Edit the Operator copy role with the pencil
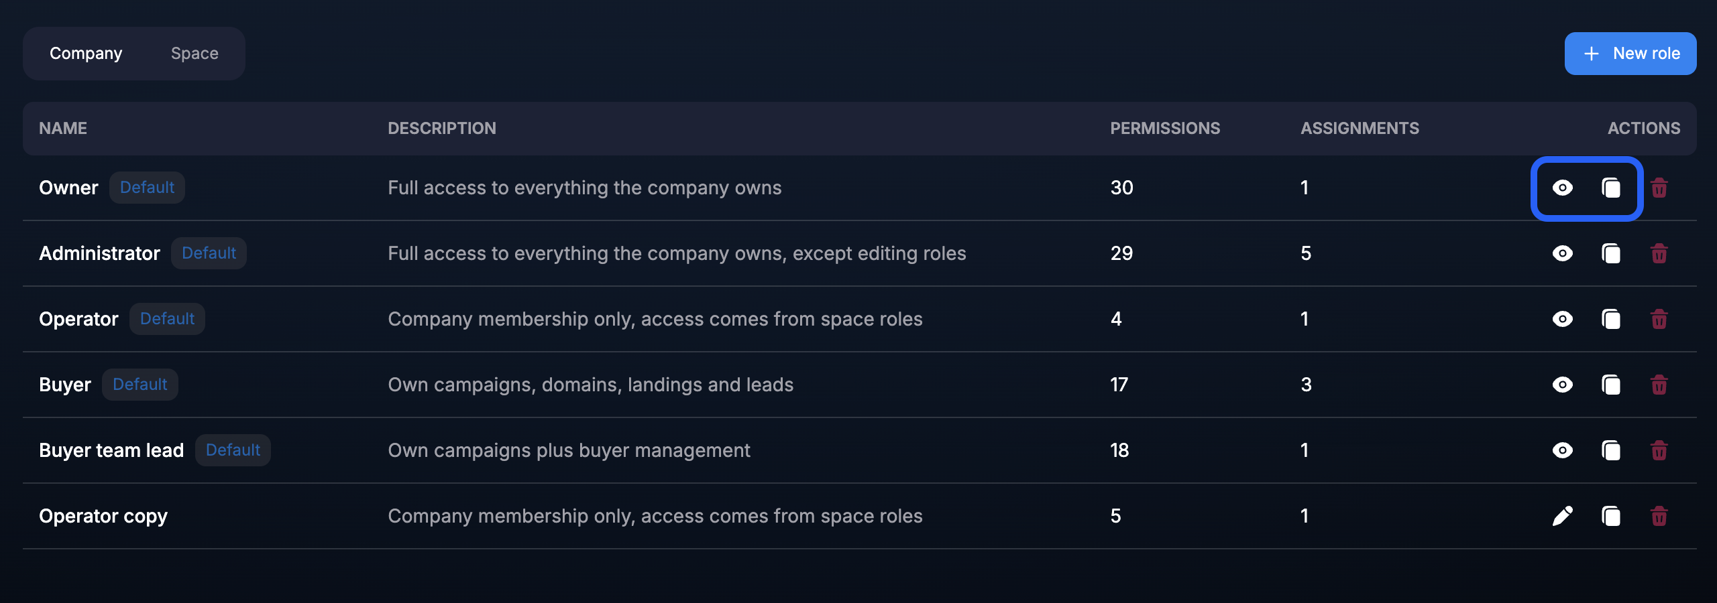The height and width of the screenshot is (603, 1717). click(x=1562, y=516)
